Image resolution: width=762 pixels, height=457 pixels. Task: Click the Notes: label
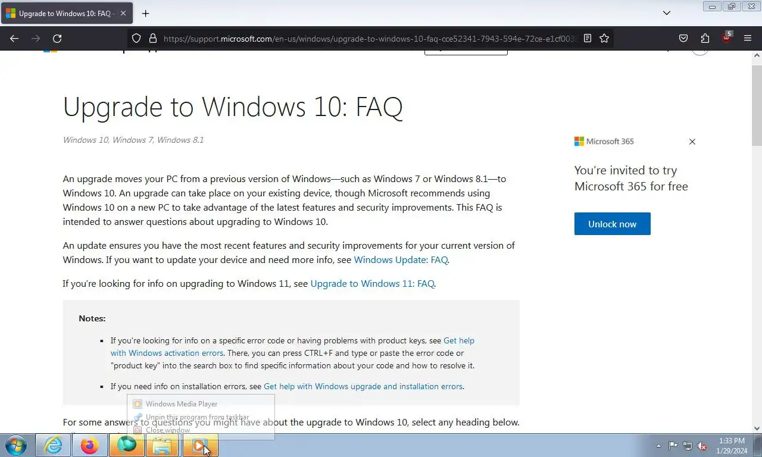click(92, 318)
